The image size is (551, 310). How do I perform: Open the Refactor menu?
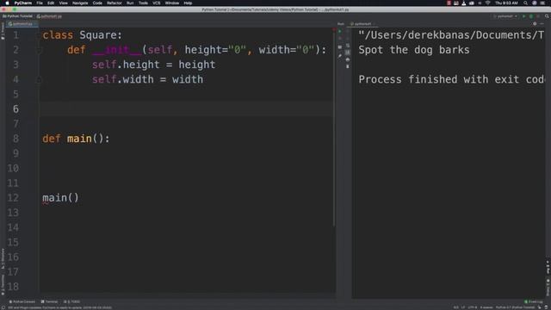(x=115, y=3)
